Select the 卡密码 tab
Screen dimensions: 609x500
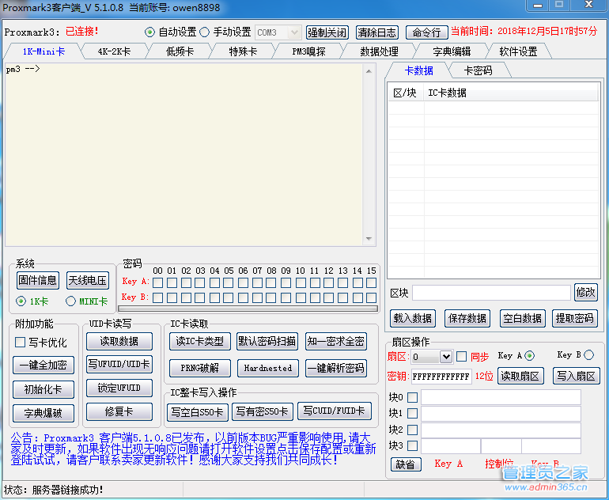478,70
